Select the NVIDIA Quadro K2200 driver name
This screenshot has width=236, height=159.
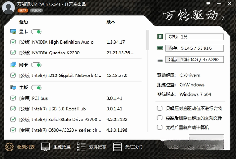[x=49, y=53]
